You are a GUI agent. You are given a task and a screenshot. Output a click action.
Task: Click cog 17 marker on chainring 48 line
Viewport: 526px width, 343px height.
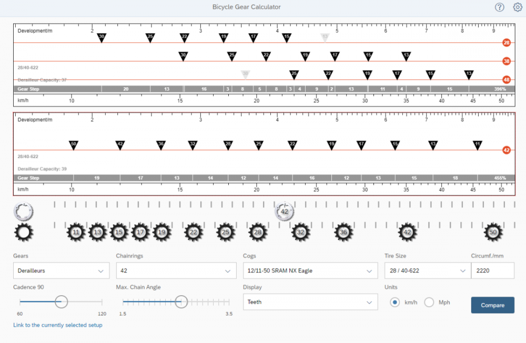[x=397, y=75]
